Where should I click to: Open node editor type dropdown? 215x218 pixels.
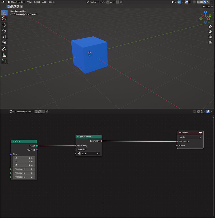tap(12, 112)
